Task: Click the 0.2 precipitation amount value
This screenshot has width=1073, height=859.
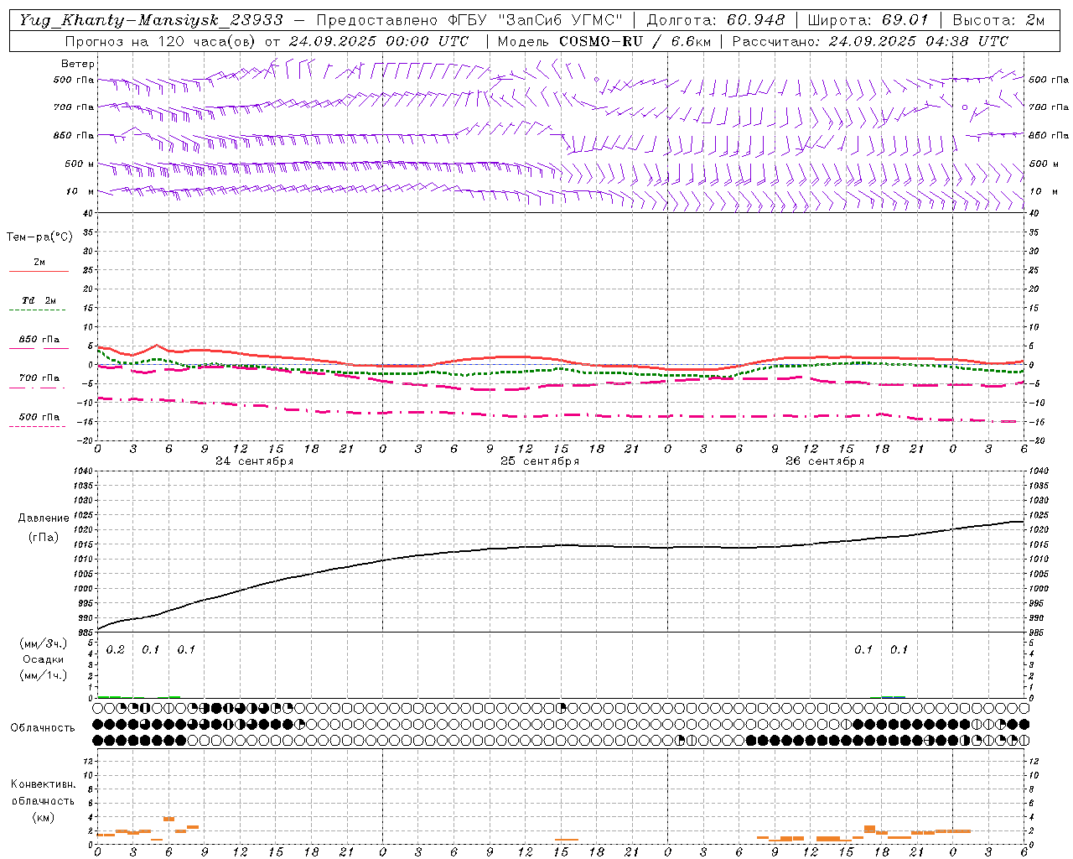Action: tap(116, 650)
